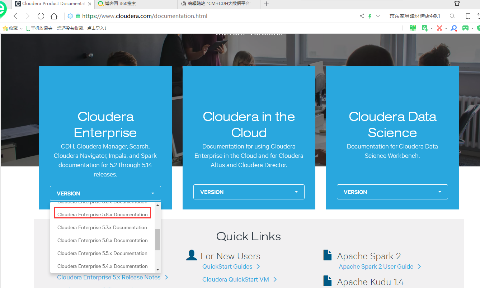Click the green book reader extension icon
480x288 pixels.
413,28
